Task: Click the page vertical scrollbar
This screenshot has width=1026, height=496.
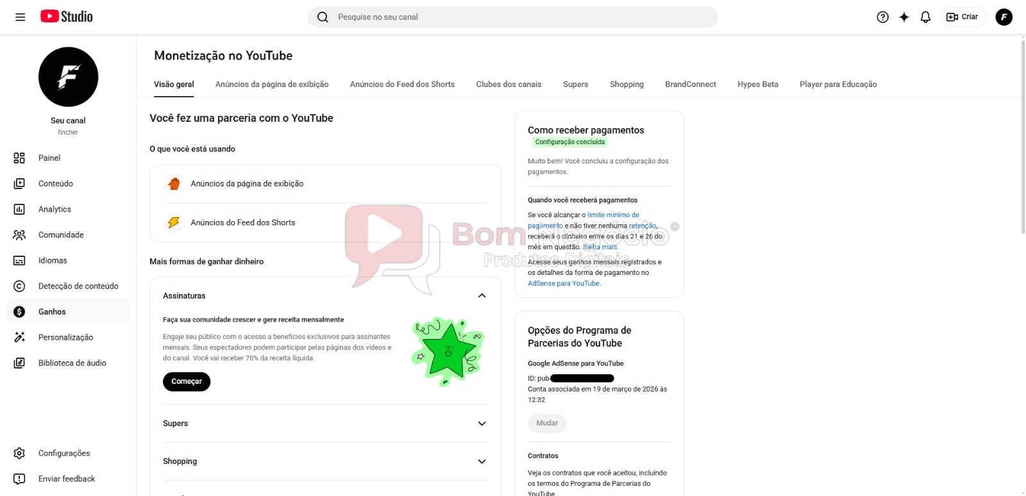Action: click(x=1023, y=136)
